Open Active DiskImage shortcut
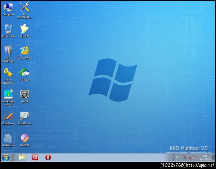This screenshot has height=169, width=216. tap(8, 54)
